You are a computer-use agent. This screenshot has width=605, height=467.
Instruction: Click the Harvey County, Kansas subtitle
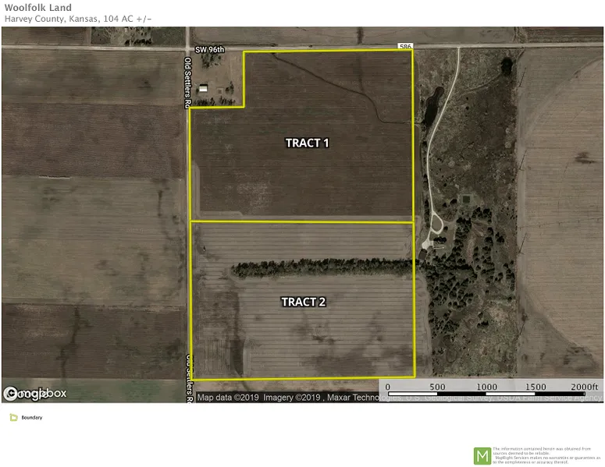[82, 19]
